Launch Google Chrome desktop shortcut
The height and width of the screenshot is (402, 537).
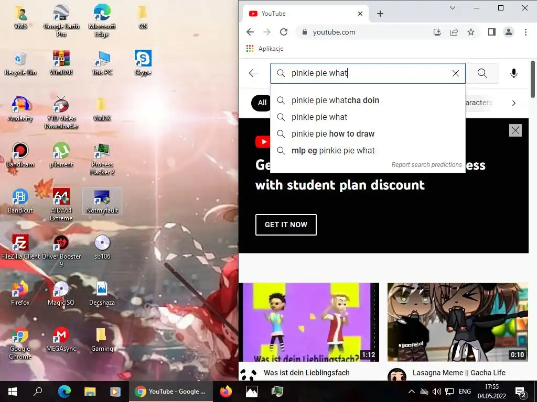20,343
